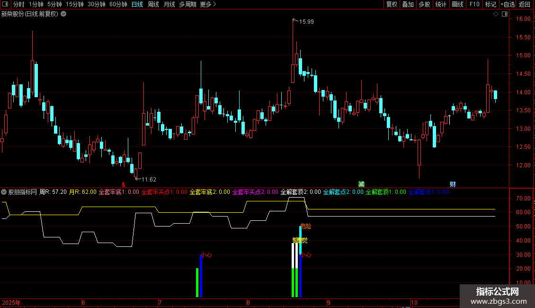Click month 10 on the time axis

click(x=414, y=302)
